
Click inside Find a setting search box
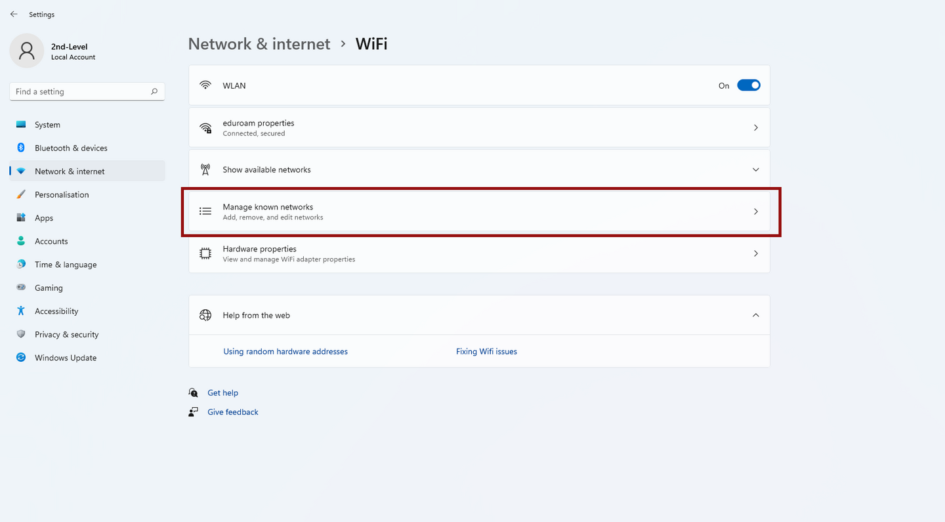pos(87,91)
